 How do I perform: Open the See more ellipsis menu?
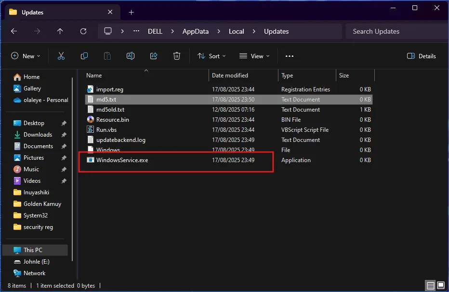click(x=289, y=56)
